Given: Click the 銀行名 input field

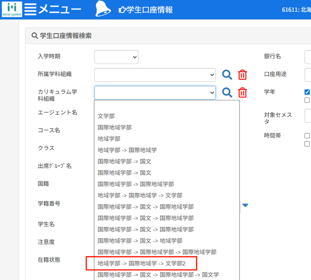Looking at the screenshot, I should [308, 57].
